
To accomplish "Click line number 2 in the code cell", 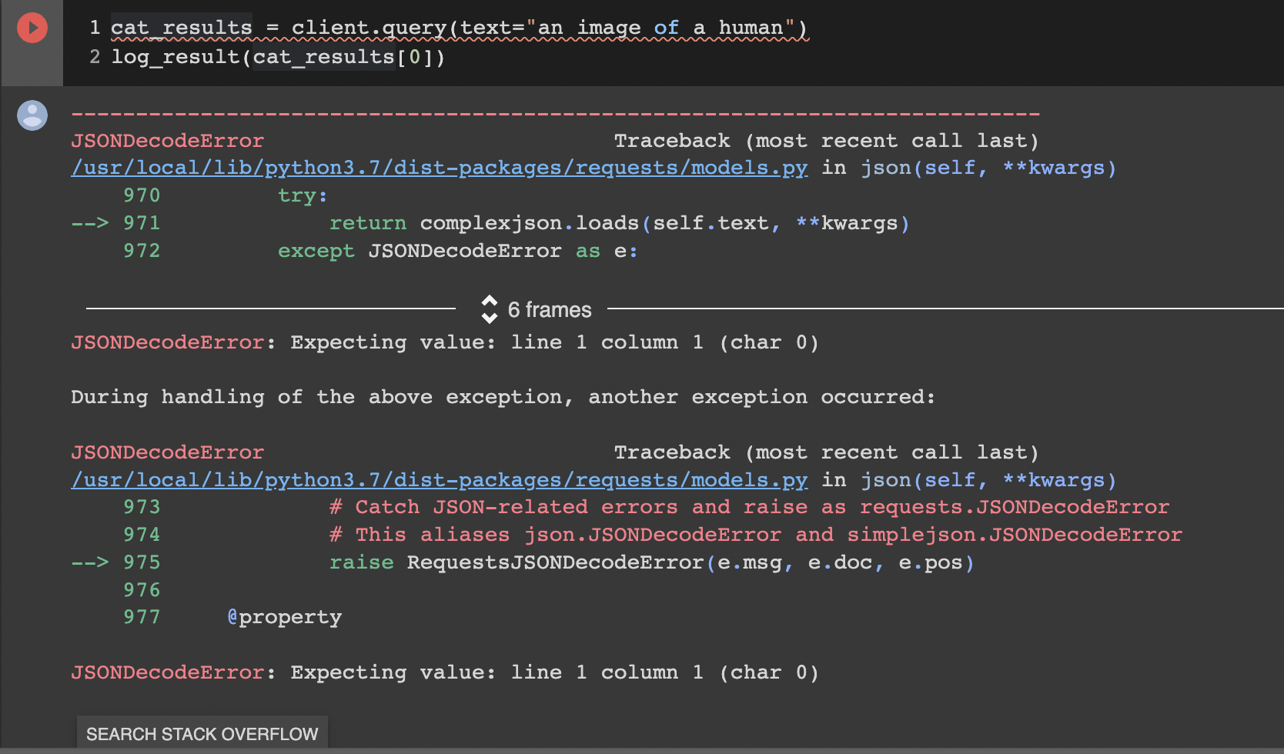I will (x=95, y=56).
